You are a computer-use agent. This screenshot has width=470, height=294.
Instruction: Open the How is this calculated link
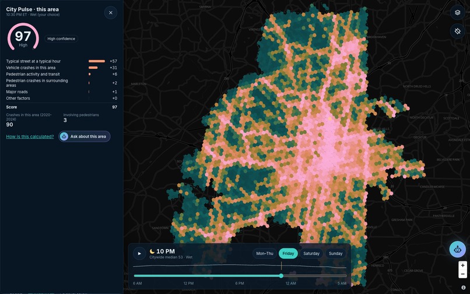30,136
